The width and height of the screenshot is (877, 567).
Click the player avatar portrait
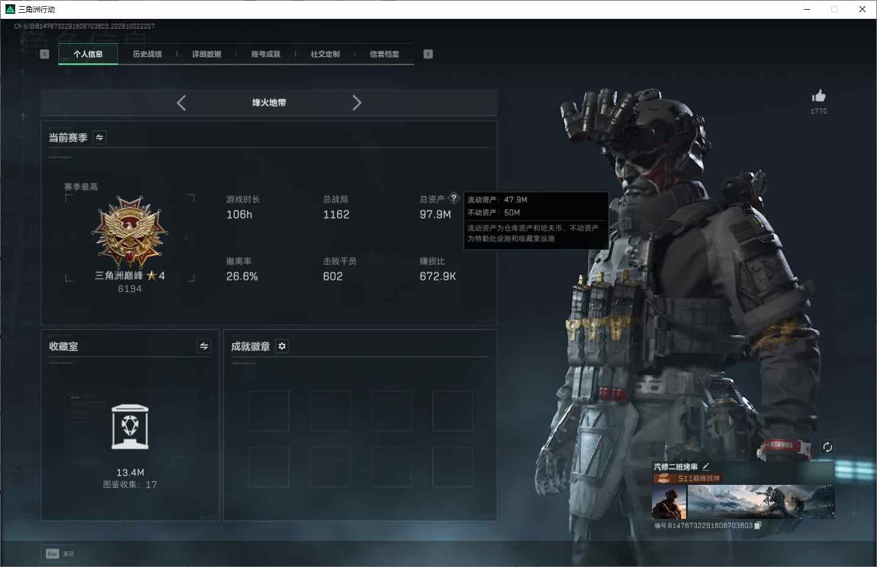pos(669,502)
